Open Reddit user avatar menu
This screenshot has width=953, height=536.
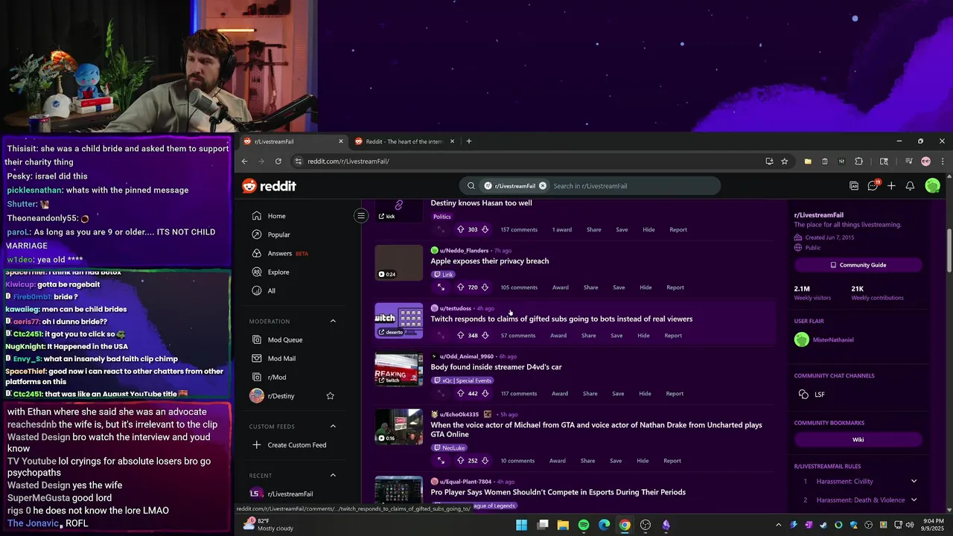[x=932, y=186]
